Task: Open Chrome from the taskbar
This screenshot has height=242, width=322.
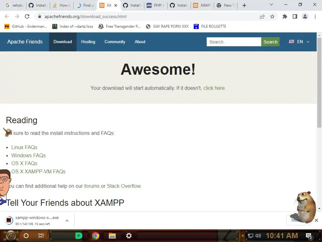Action: pyautogui.click(x=96, y=236)
